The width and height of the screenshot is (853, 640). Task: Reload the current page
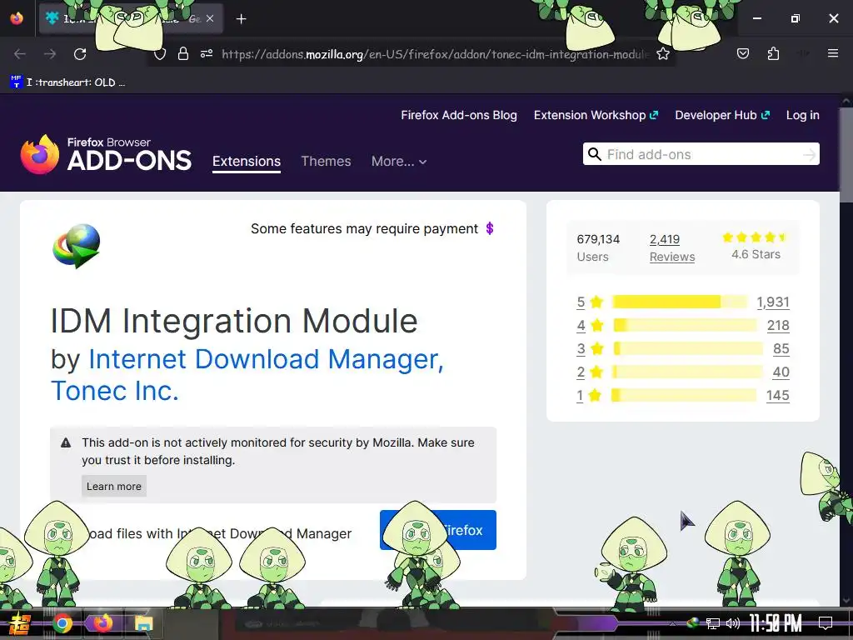coord(80,54)
